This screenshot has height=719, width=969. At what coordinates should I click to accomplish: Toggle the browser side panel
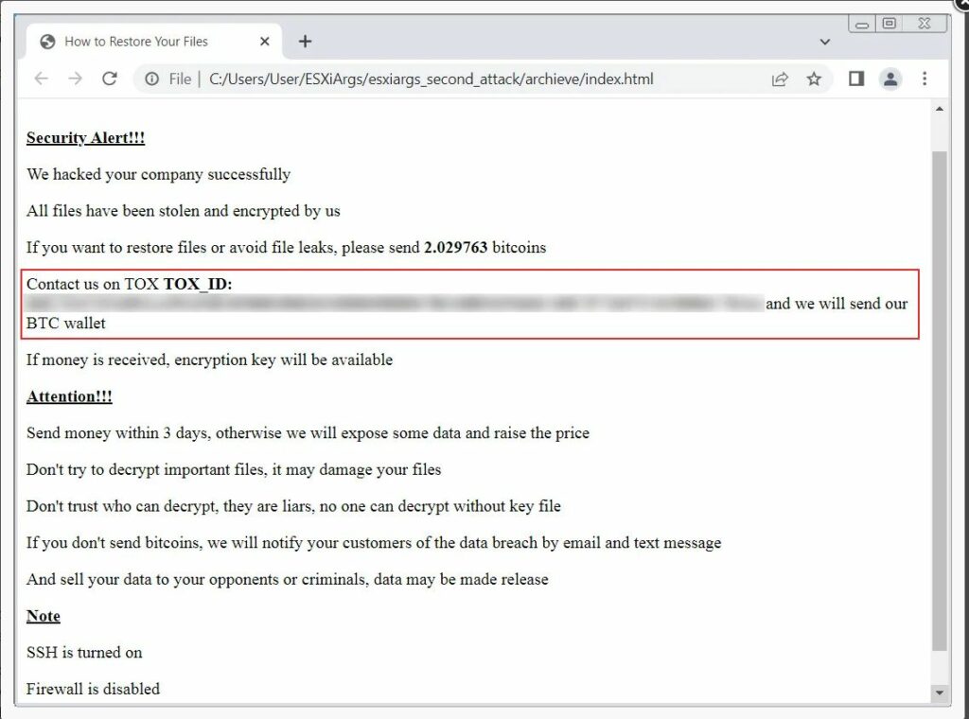click(x=855, y=79)
